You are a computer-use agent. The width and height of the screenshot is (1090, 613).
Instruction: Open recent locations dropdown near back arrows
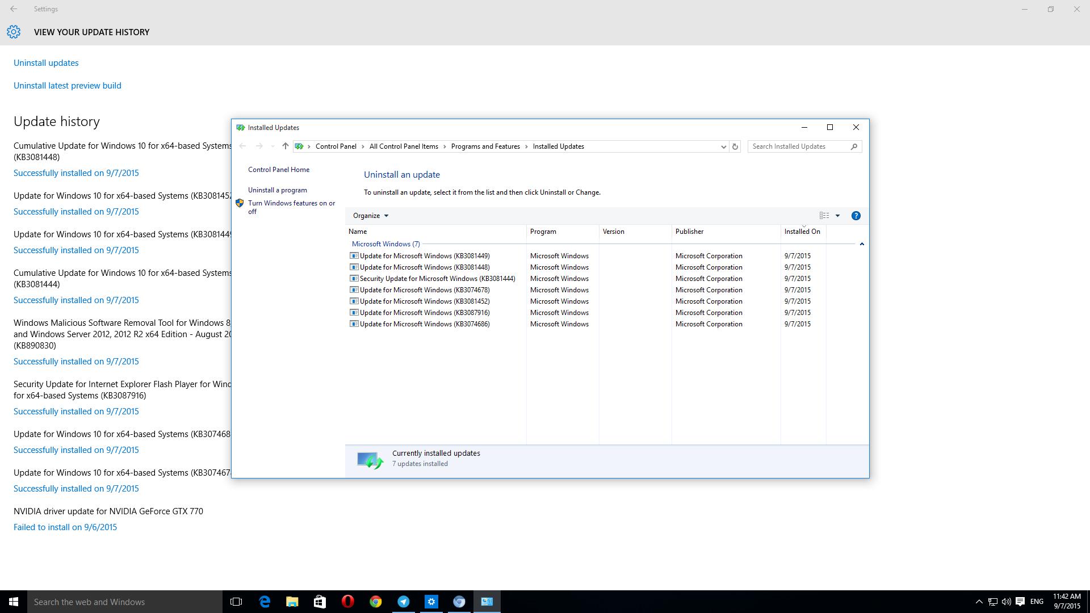272,146
